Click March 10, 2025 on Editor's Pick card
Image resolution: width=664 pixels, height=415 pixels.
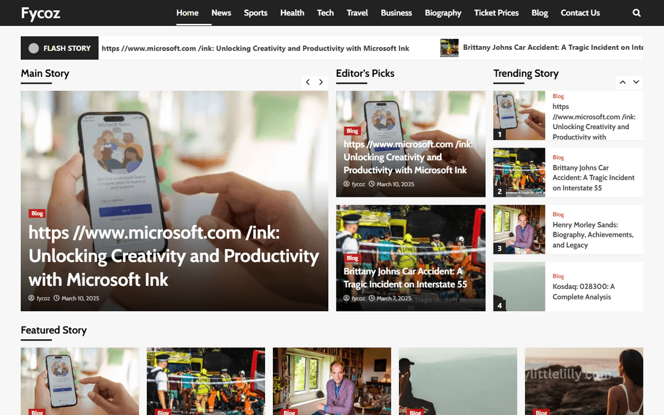395,184
